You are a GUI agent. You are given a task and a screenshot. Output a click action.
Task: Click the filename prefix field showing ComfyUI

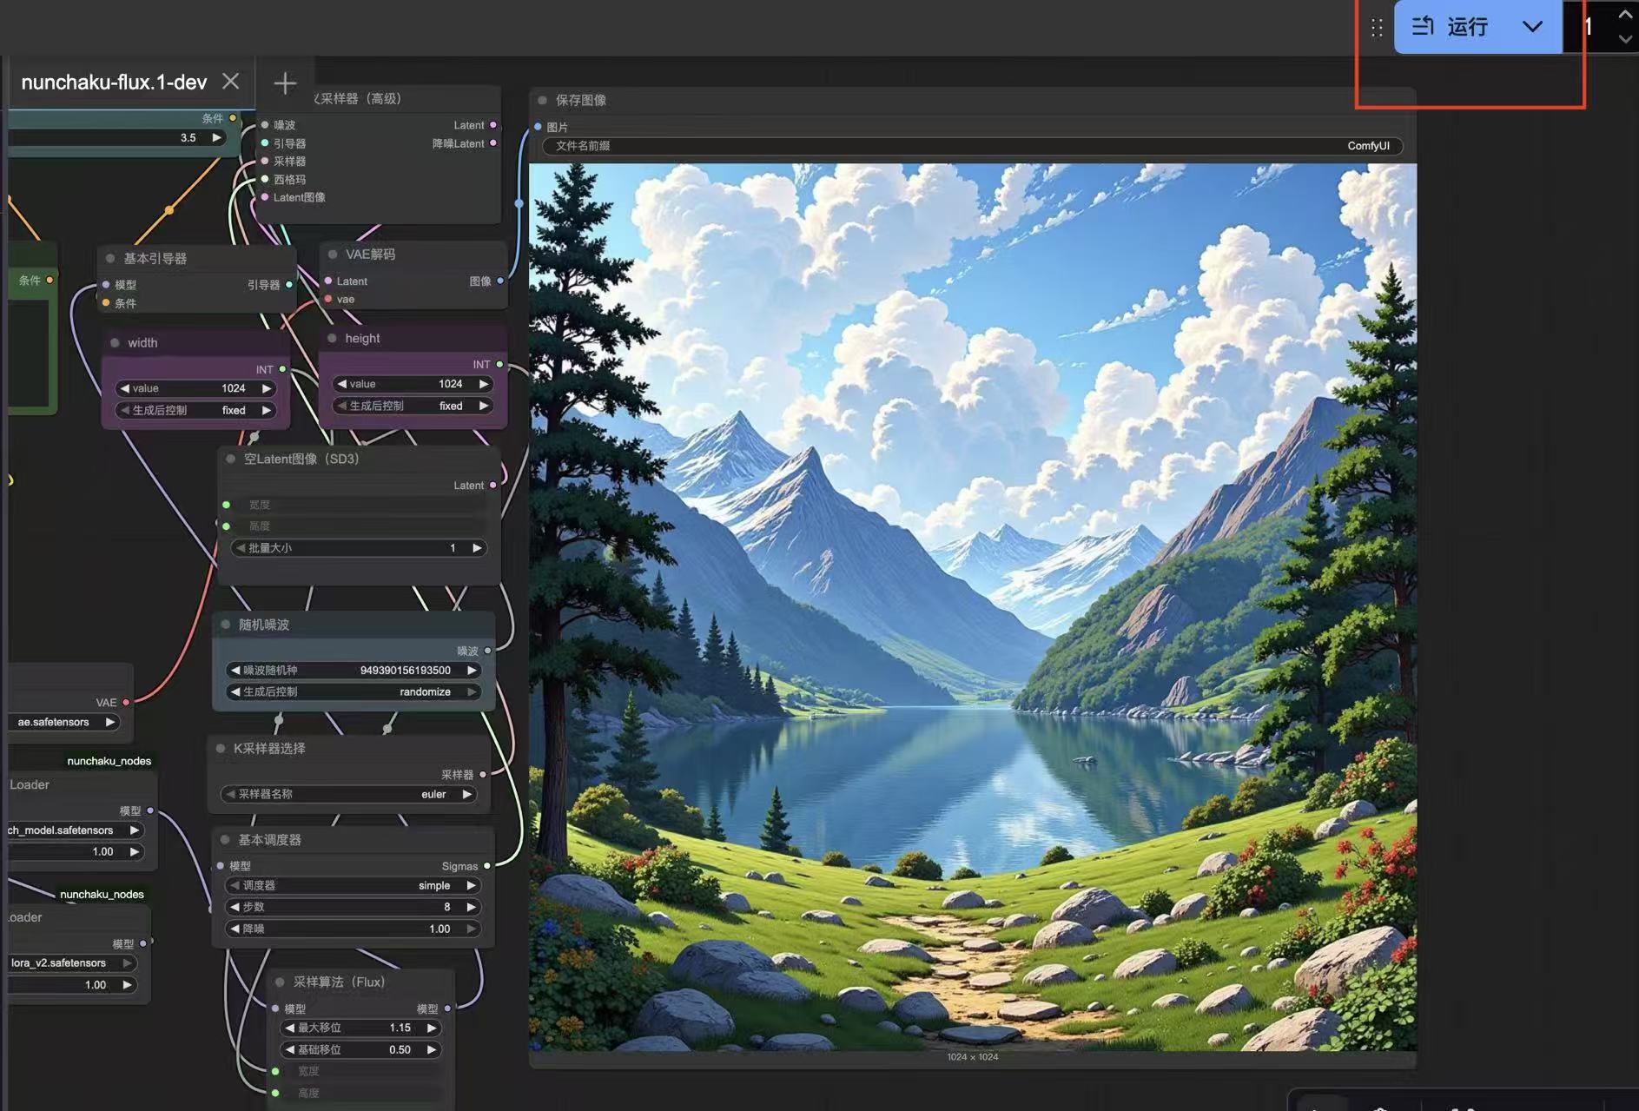coord(972,146)
